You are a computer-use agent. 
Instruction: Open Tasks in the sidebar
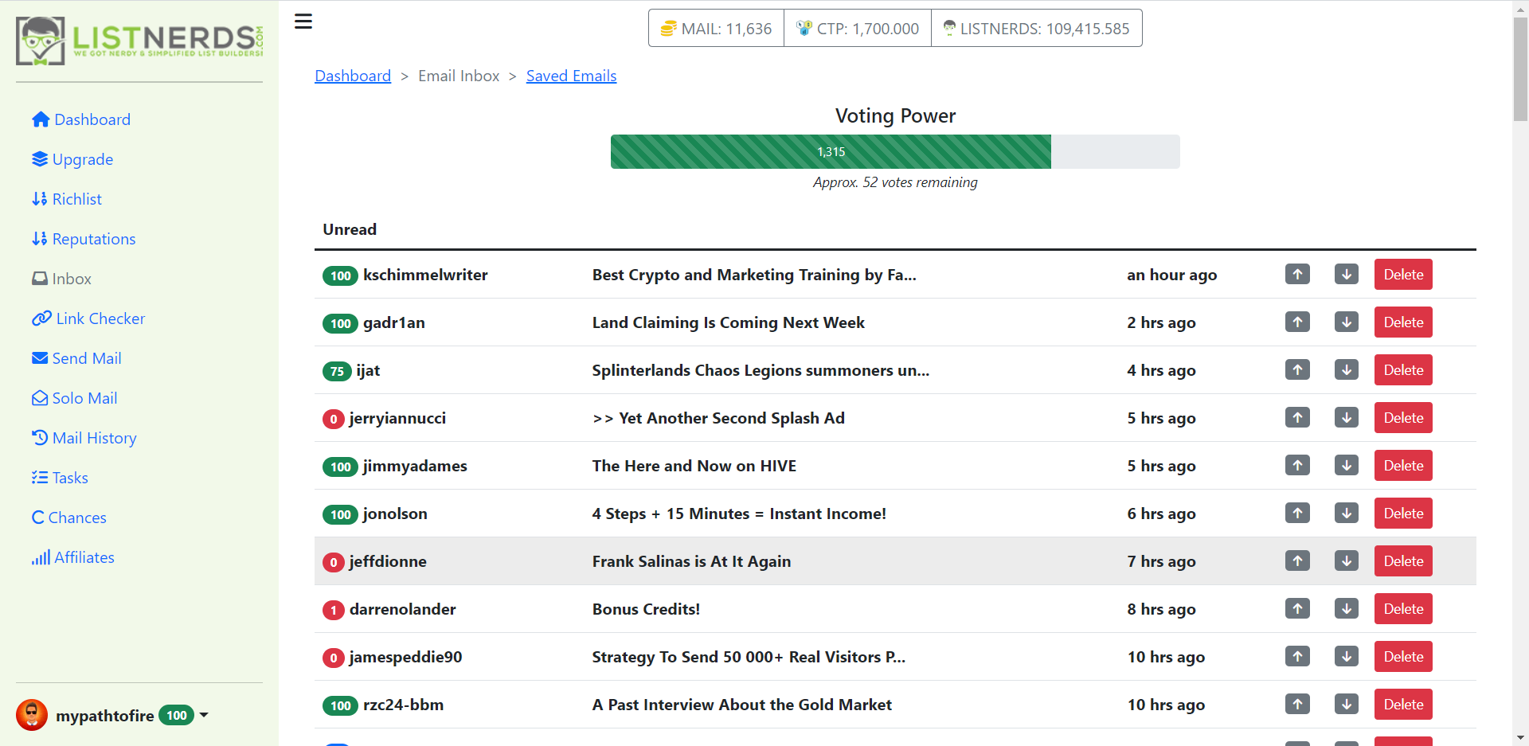point(60,478)
